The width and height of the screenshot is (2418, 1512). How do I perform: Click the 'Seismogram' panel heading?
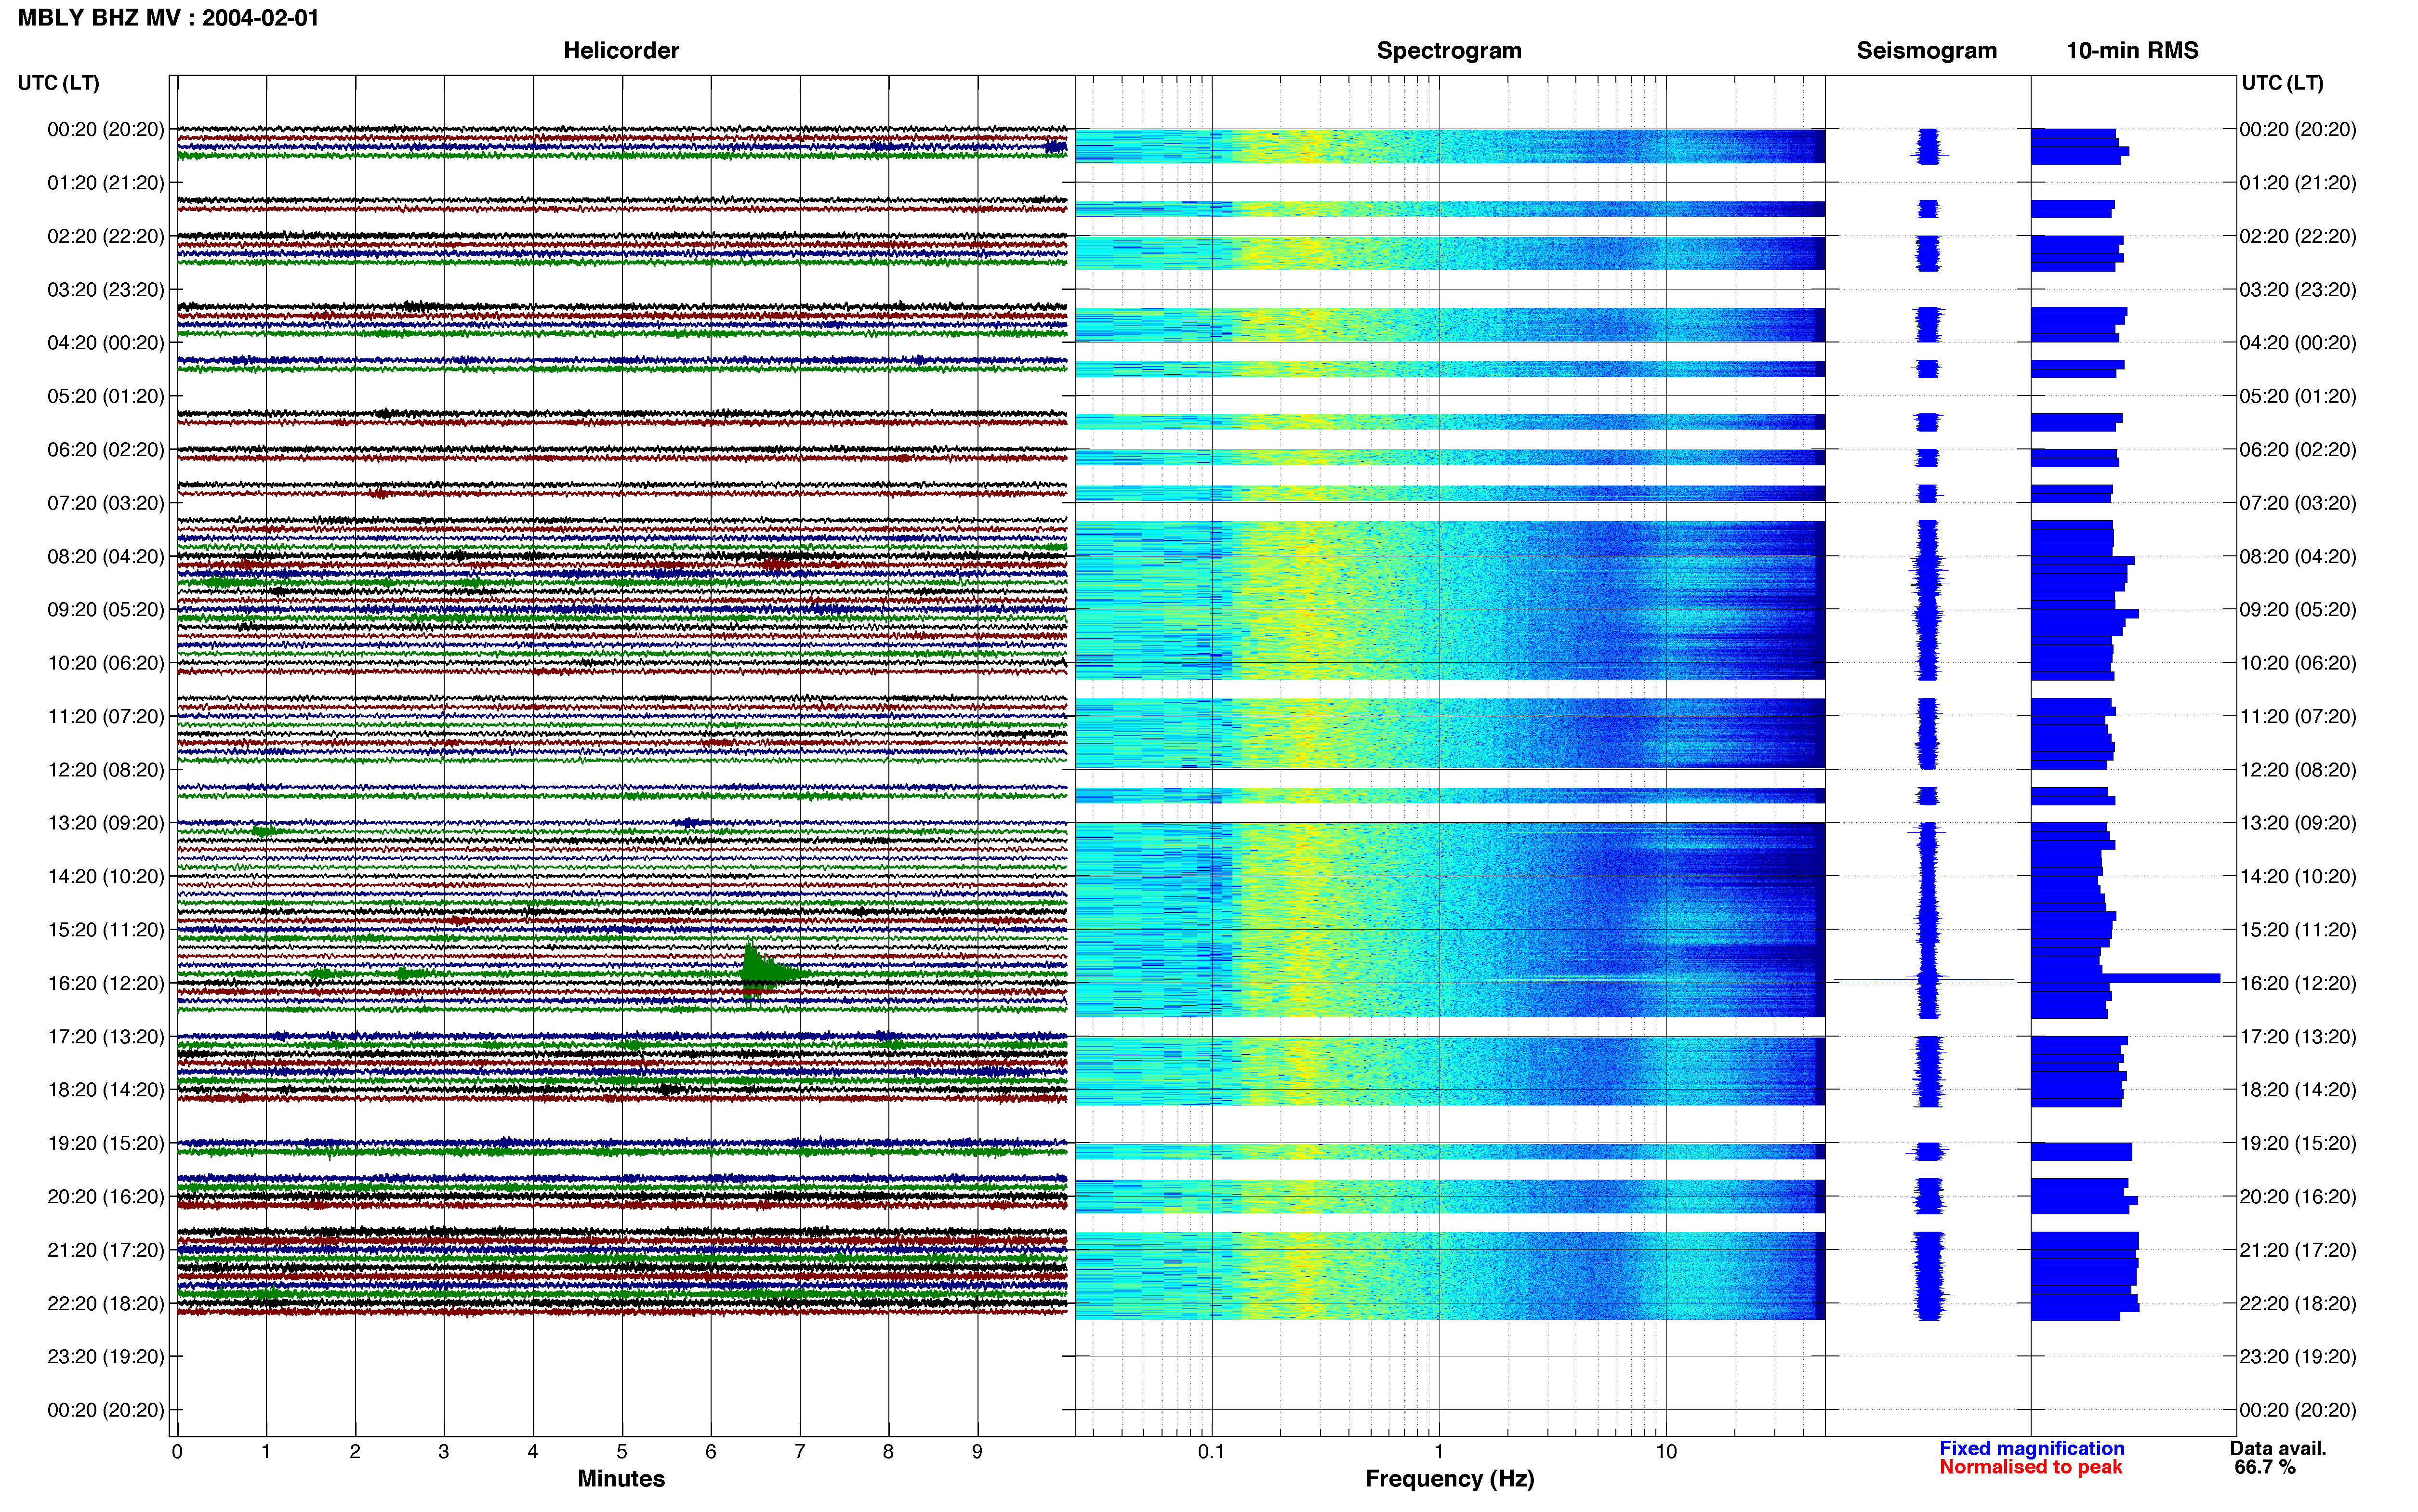click(1926, 50)
